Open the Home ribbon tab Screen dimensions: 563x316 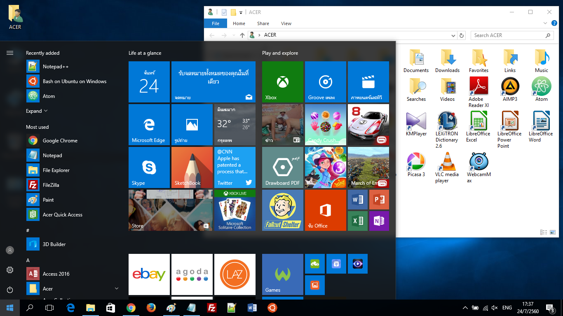coord(239,23)
